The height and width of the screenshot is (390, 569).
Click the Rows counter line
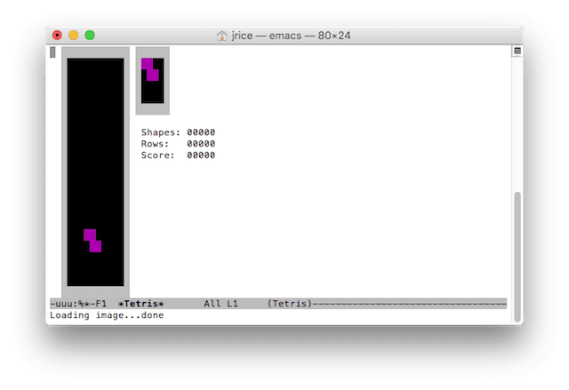tap(178, 144)
